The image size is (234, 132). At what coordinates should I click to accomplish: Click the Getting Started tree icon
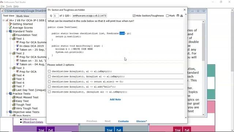(x=10, y=24)
